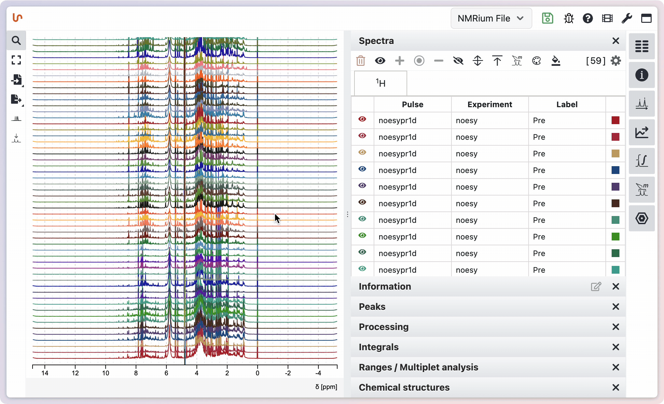Expand the Peaks panel header
Viewport: 664px width, 404px height.
point(372,307)
